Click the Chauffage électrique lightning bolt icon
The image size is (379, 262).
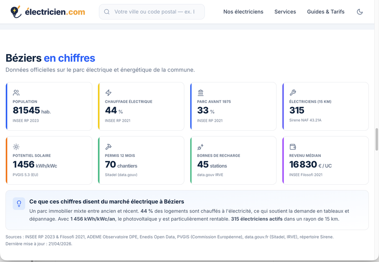point(108,92)
